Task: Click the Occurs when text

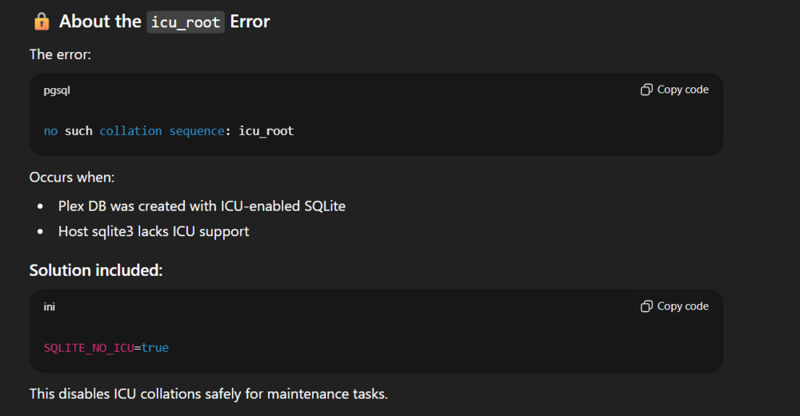Action: tap(72, 177)
